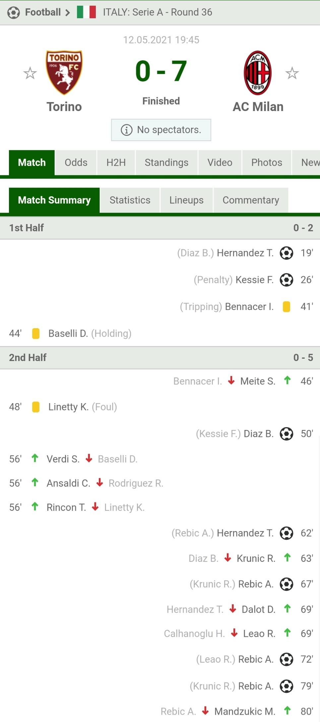The width and height of the screenshot is (320, 722).
Task: Open the Video tab
Action: (x=220, y=162)
